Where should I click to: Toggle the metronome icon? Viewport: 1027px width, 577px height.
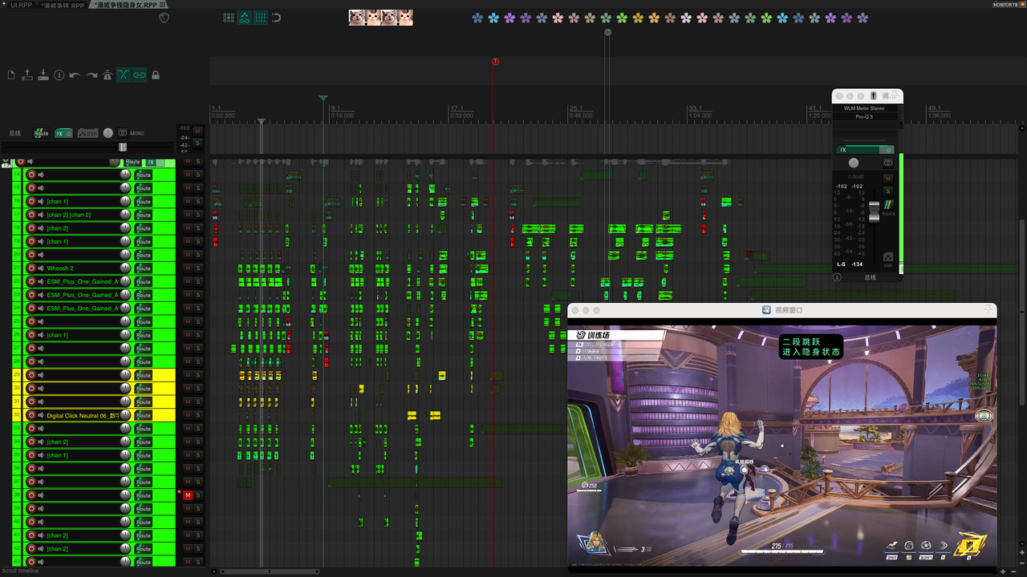click(108, 75)
